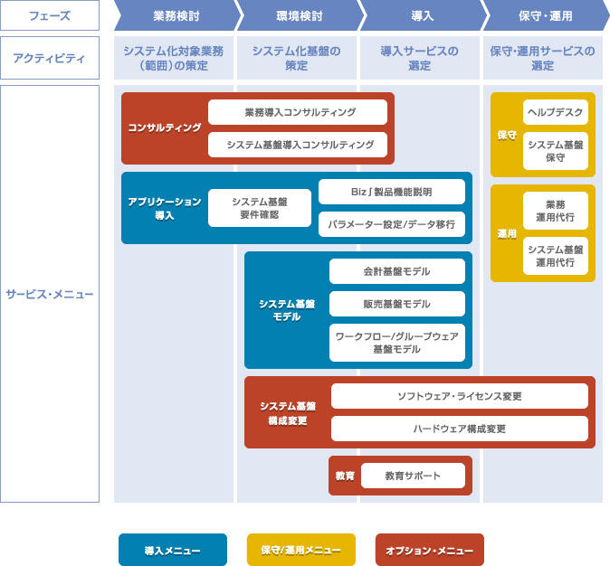Click 保守・運用サービスの選定 activity
The width and height of the screenshot is (610, 566).
tap(543, 58)
